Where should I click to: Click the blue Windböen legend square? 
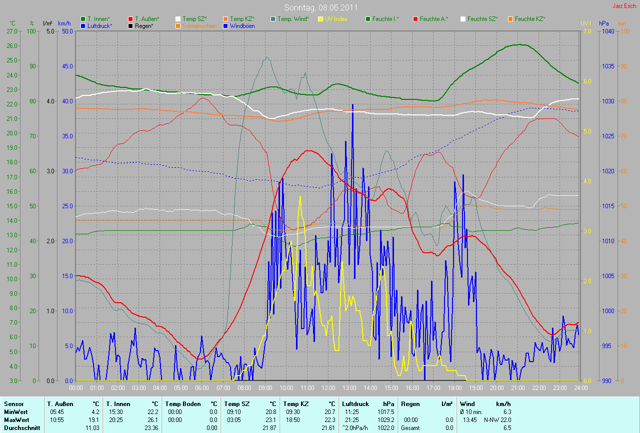225,25
